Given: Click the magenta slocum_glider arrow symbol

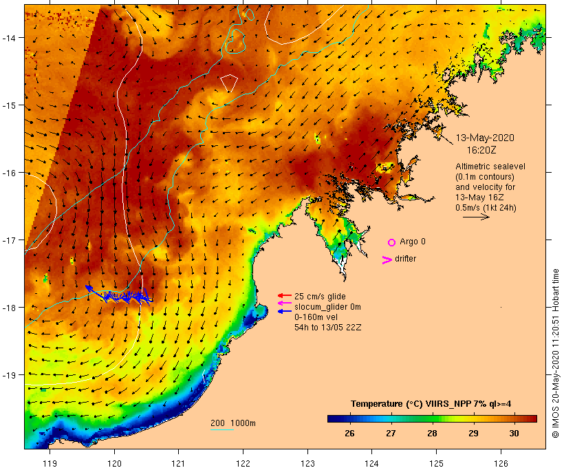Looking at the screenshot, I should point(285,303).
